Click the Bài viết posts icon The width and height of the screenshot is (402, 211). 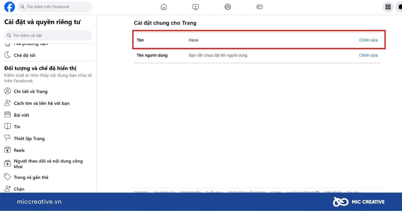click(x=7, y=115)
